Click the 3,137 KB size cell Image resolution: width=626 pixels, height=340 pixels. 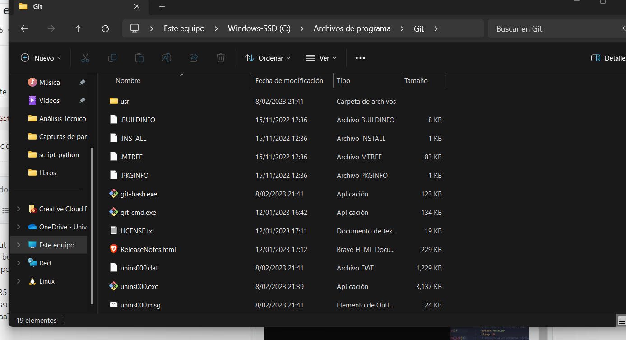pos(429,287)
